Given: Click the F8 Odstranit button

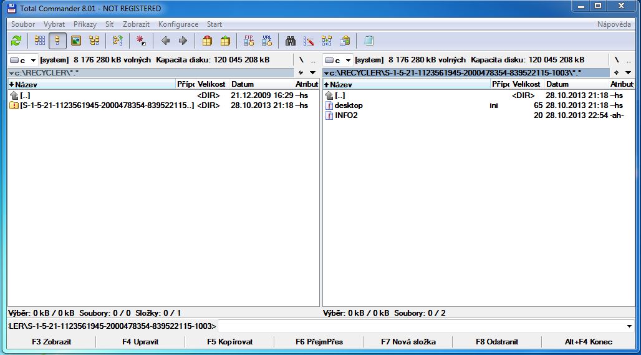Looking at the screenshot, I should coord(497,342).
